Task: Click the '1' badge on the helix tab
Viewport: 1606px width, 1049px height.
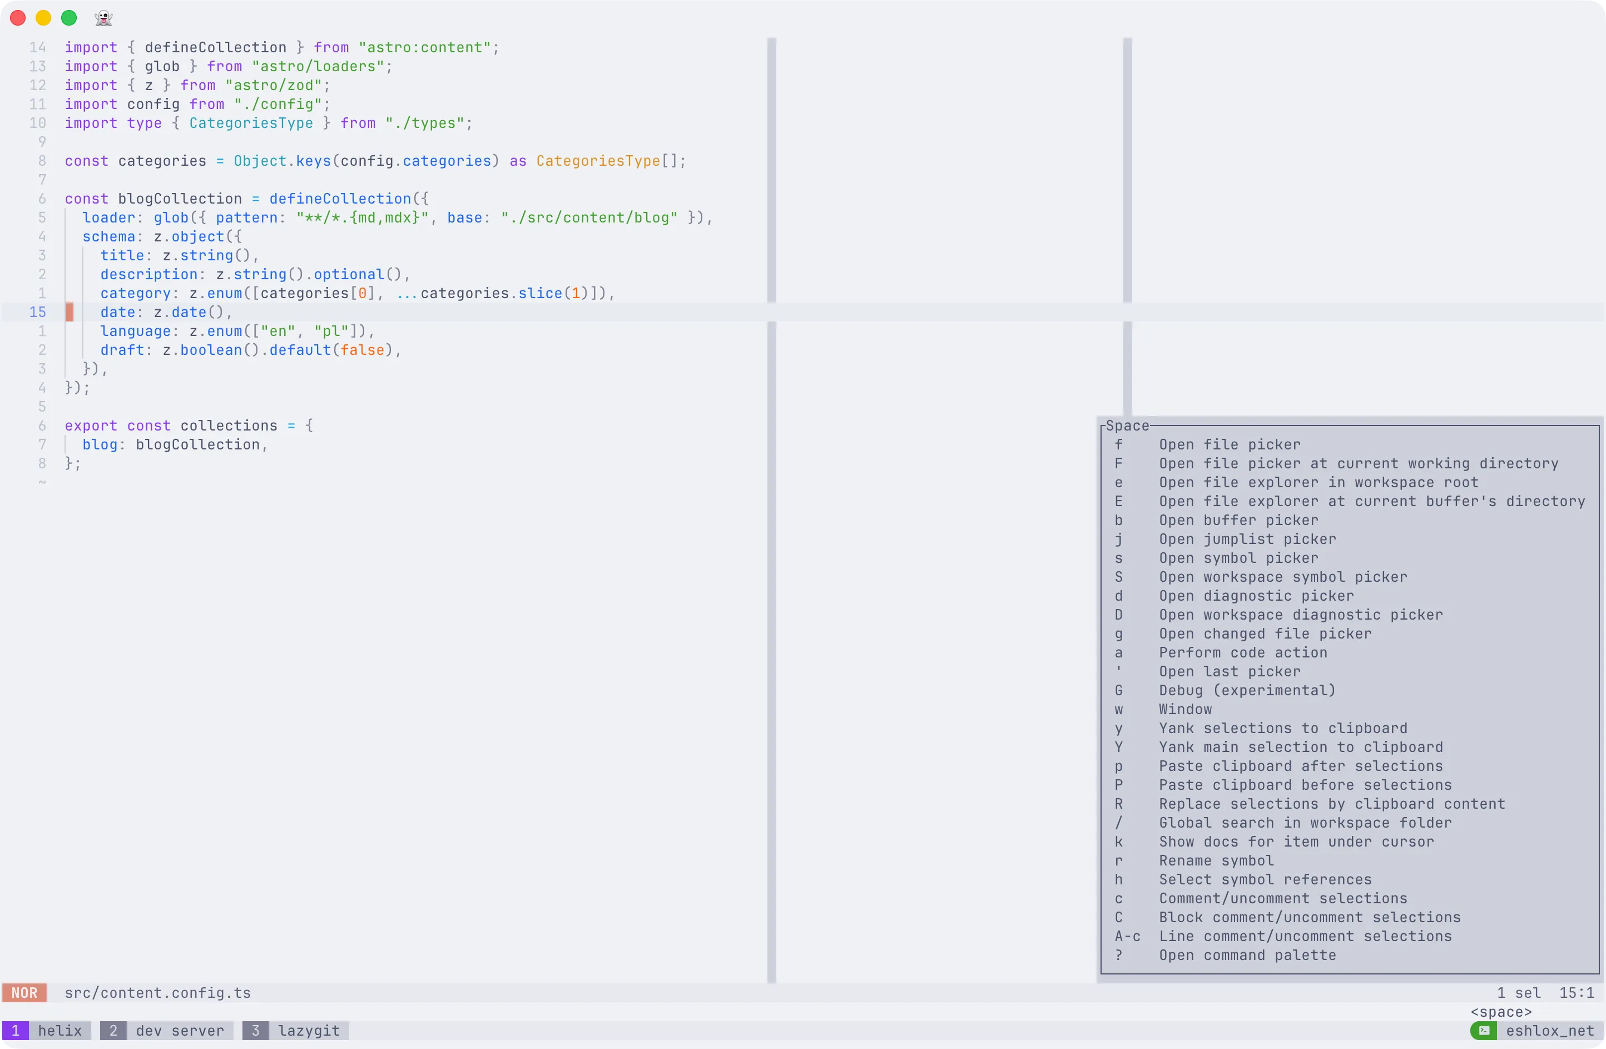Action: 16,1031
